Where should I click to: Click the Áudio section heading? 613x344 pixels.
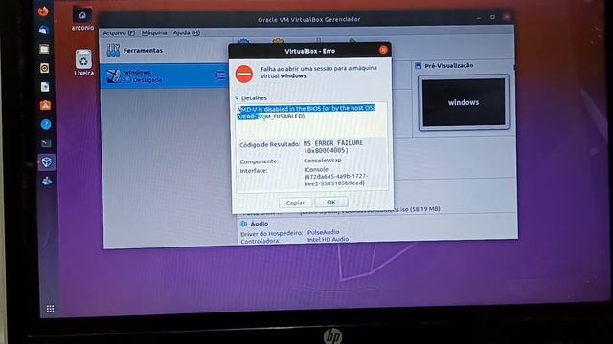point(260,224)
